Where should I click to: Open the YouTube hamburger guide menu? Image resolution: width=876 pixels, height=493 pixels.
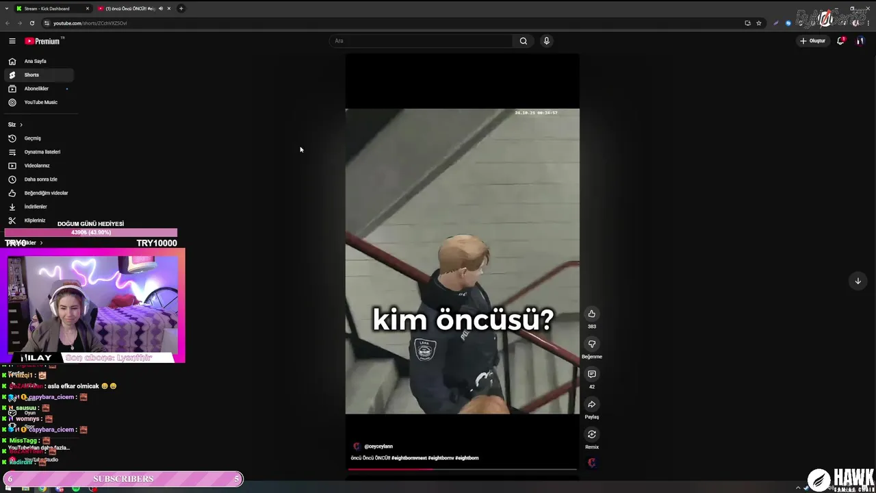click(x=12, y=41)
